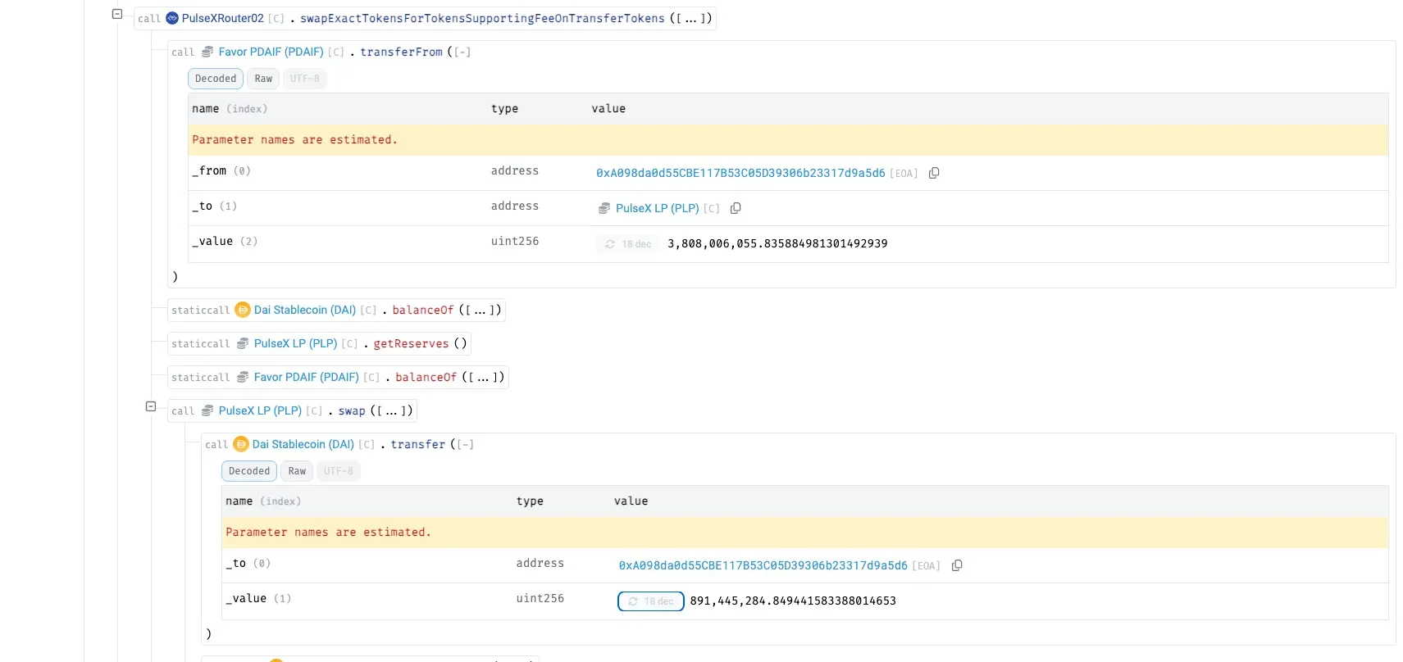Expand swap call arguments ellipsis
The image size is (1403, 662).
391,410
